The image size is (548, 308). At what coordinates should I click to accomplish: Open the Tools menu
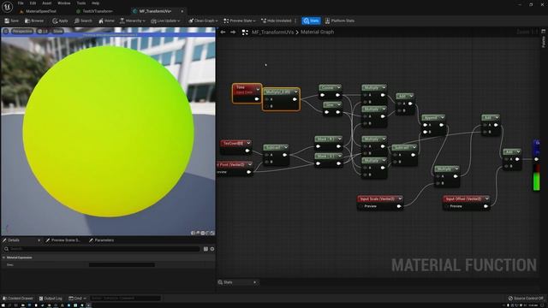(81, 3)
